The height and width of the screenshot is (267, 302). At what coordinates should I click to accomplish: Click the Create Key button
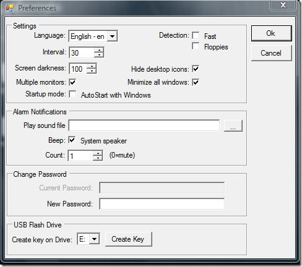pyautogui.click(x=129, y=239)
